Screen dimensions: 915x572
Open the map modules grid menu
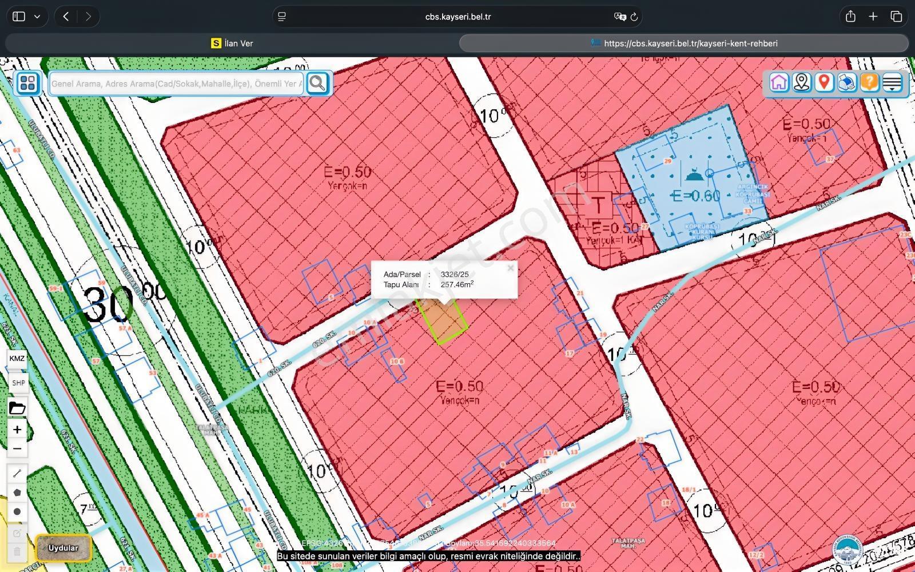pyautogui.click(x=27, y=83)
